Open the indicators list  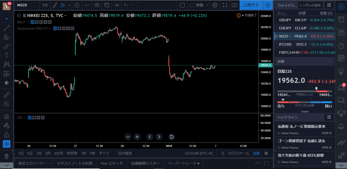[x=87, y=5]
